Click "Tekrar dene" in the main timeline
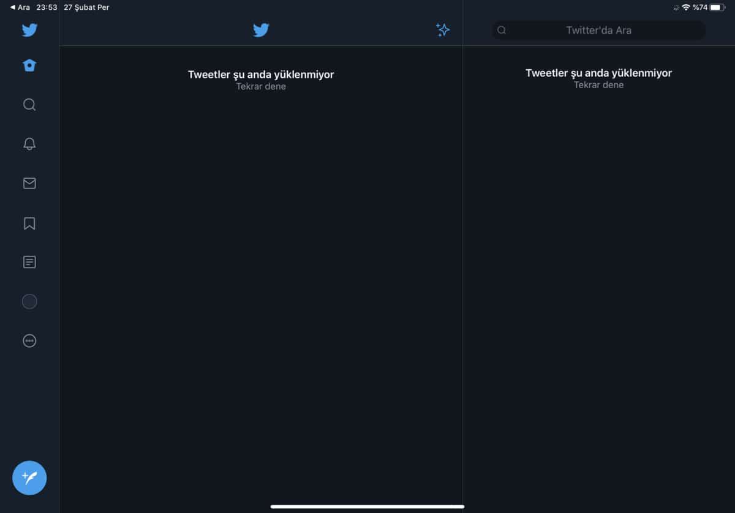 tap(261, 86)
